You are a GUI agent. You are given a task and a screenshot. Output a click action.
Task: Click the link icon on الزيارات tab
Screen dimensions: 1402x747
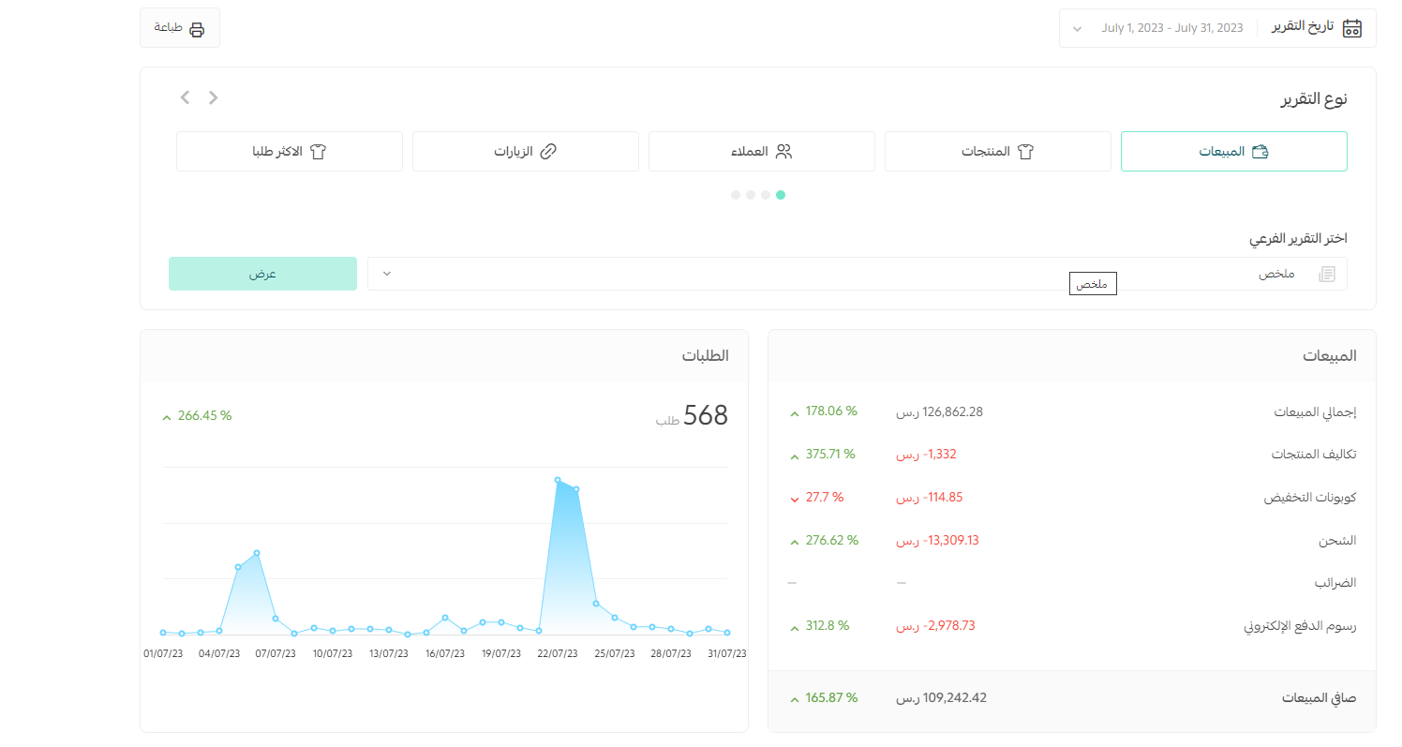549,152
